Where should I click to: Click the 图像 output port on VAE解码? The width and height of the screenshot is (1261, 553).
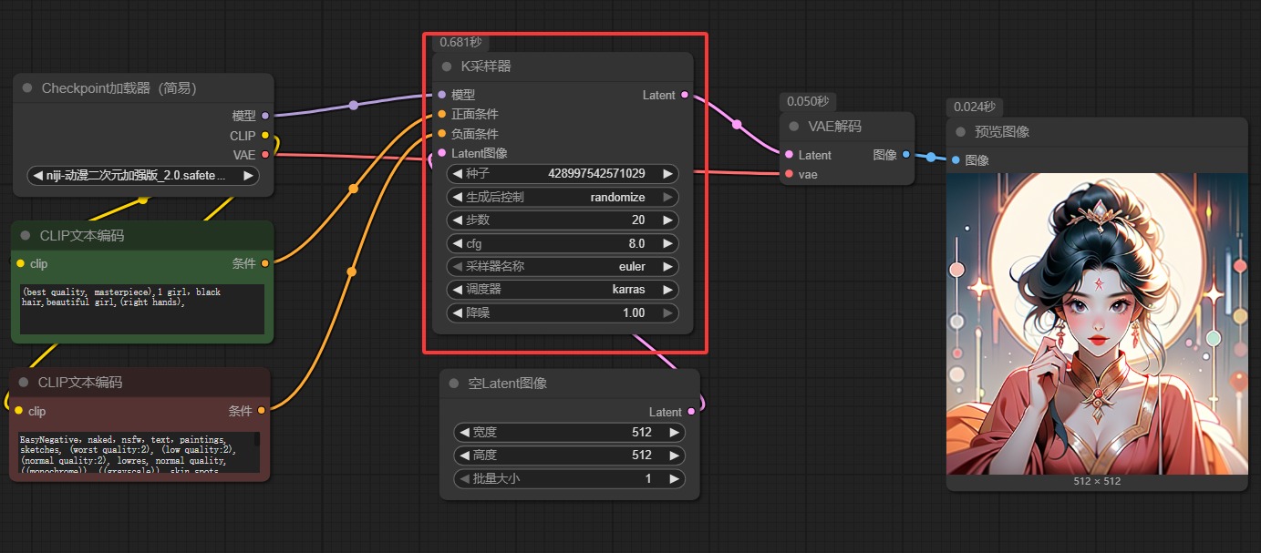point(905,155)
